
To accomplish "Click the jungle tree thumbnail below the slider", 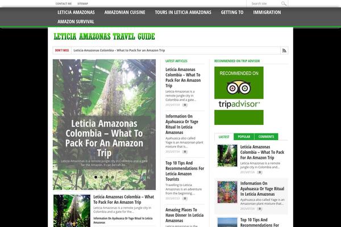I will coord(72,211).
